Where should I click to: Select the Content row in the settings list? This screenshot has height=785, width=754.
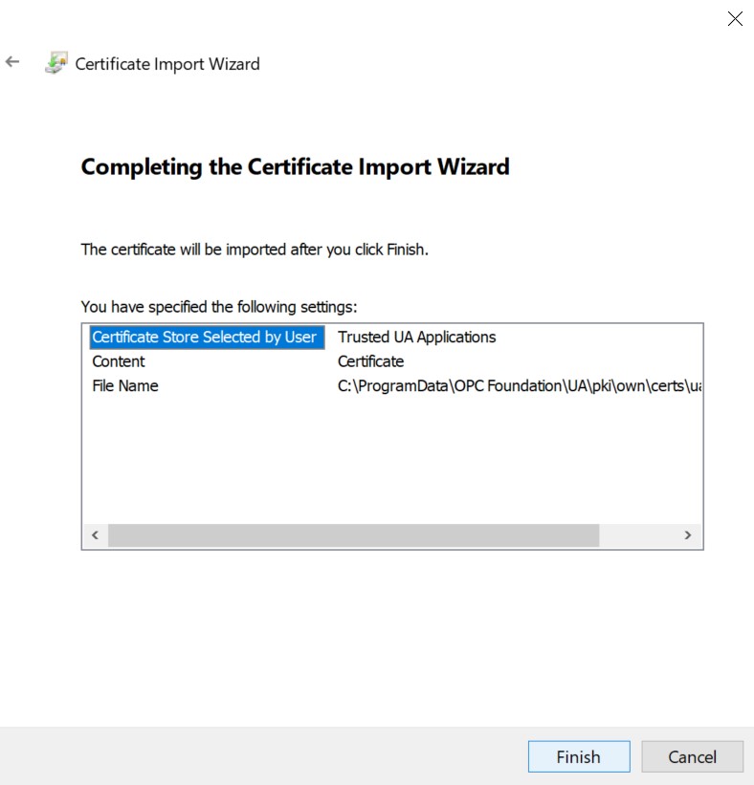tap(119, 361)
